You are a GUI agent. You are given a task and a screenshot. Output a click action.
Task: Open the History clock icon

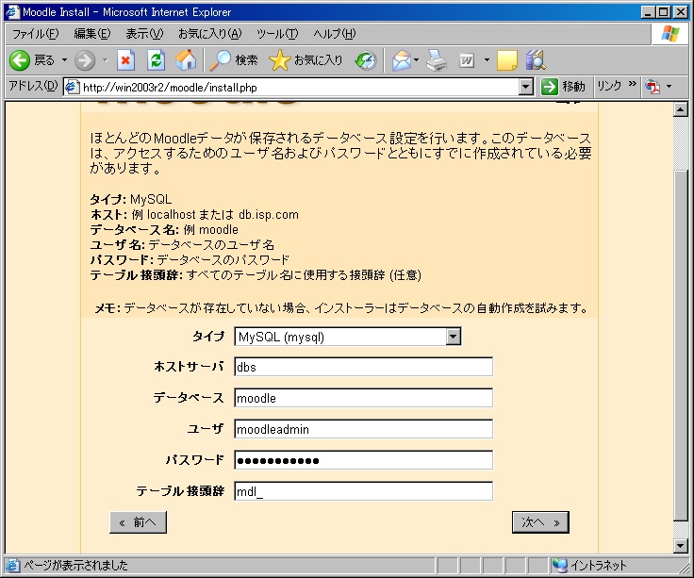366,60
